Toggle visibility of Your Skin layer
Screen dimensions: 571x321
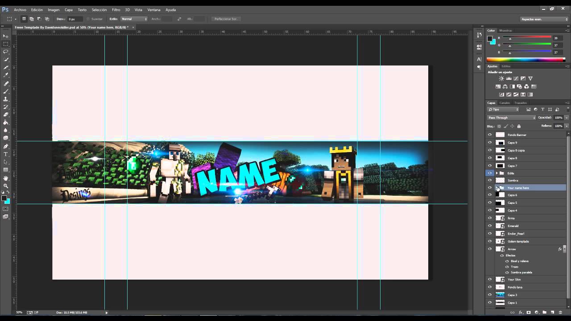(490, 280)
